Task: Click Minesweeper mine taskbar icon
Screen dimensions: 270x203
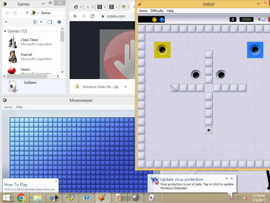Action: pos(135,198)
